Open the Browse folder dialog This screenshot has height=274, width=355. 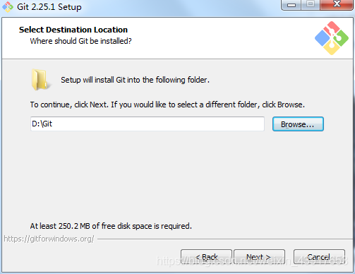pyautogui.click(x=298, y=124)
